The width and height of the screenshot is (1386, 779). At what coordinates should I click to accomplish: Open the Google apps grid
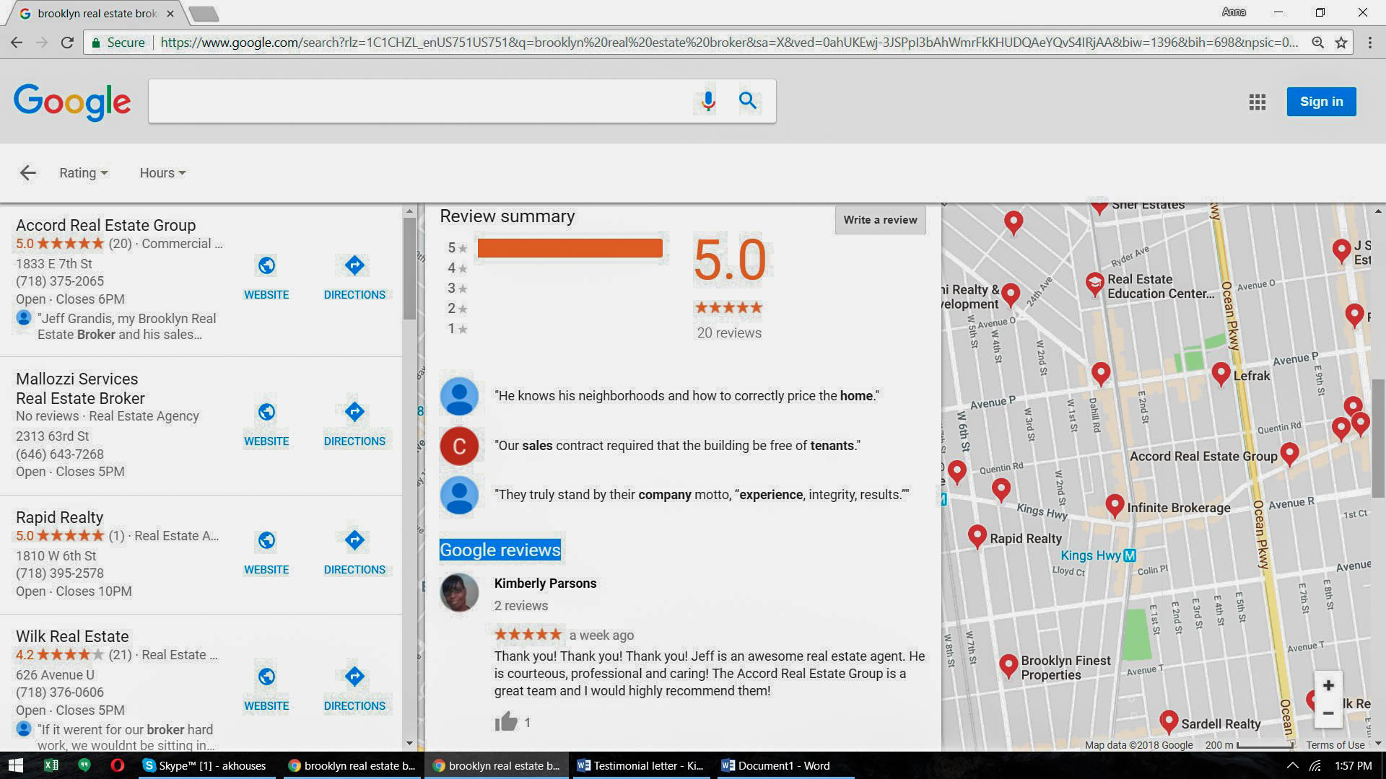(1258, 102)
